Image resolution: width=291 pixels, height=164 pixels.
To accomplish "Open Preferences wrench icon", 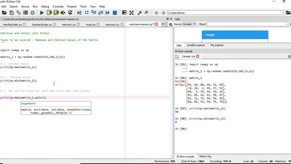I will [x=140, y=13].
